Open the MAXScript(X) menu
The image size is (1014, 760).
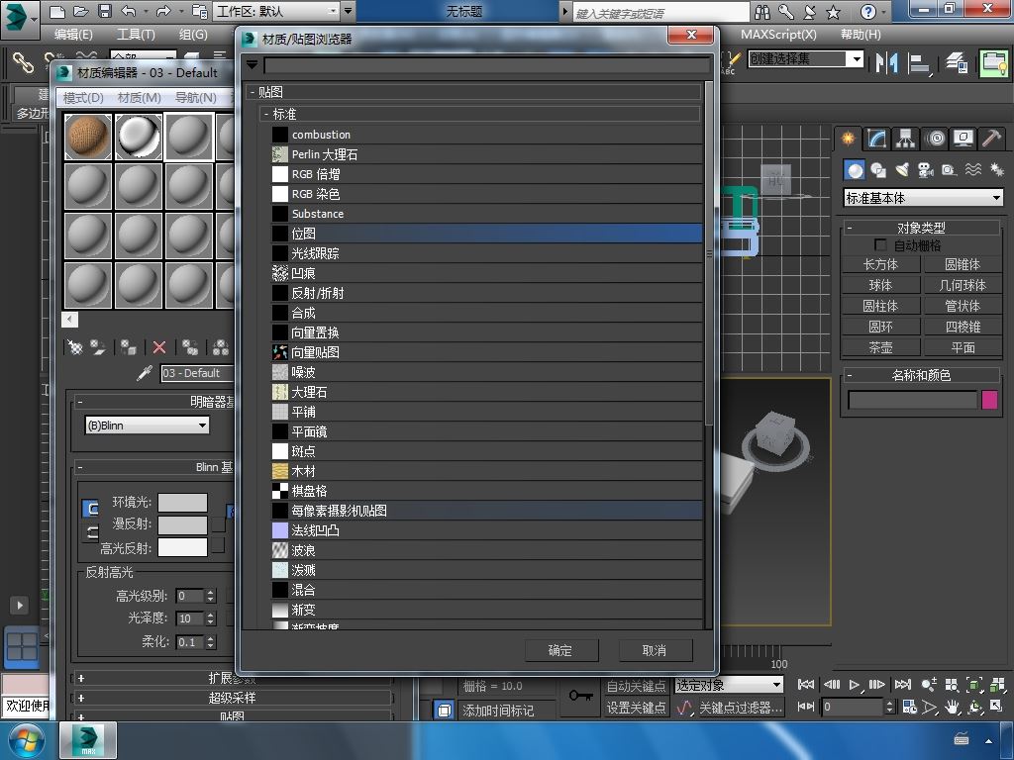click(778, 35)
